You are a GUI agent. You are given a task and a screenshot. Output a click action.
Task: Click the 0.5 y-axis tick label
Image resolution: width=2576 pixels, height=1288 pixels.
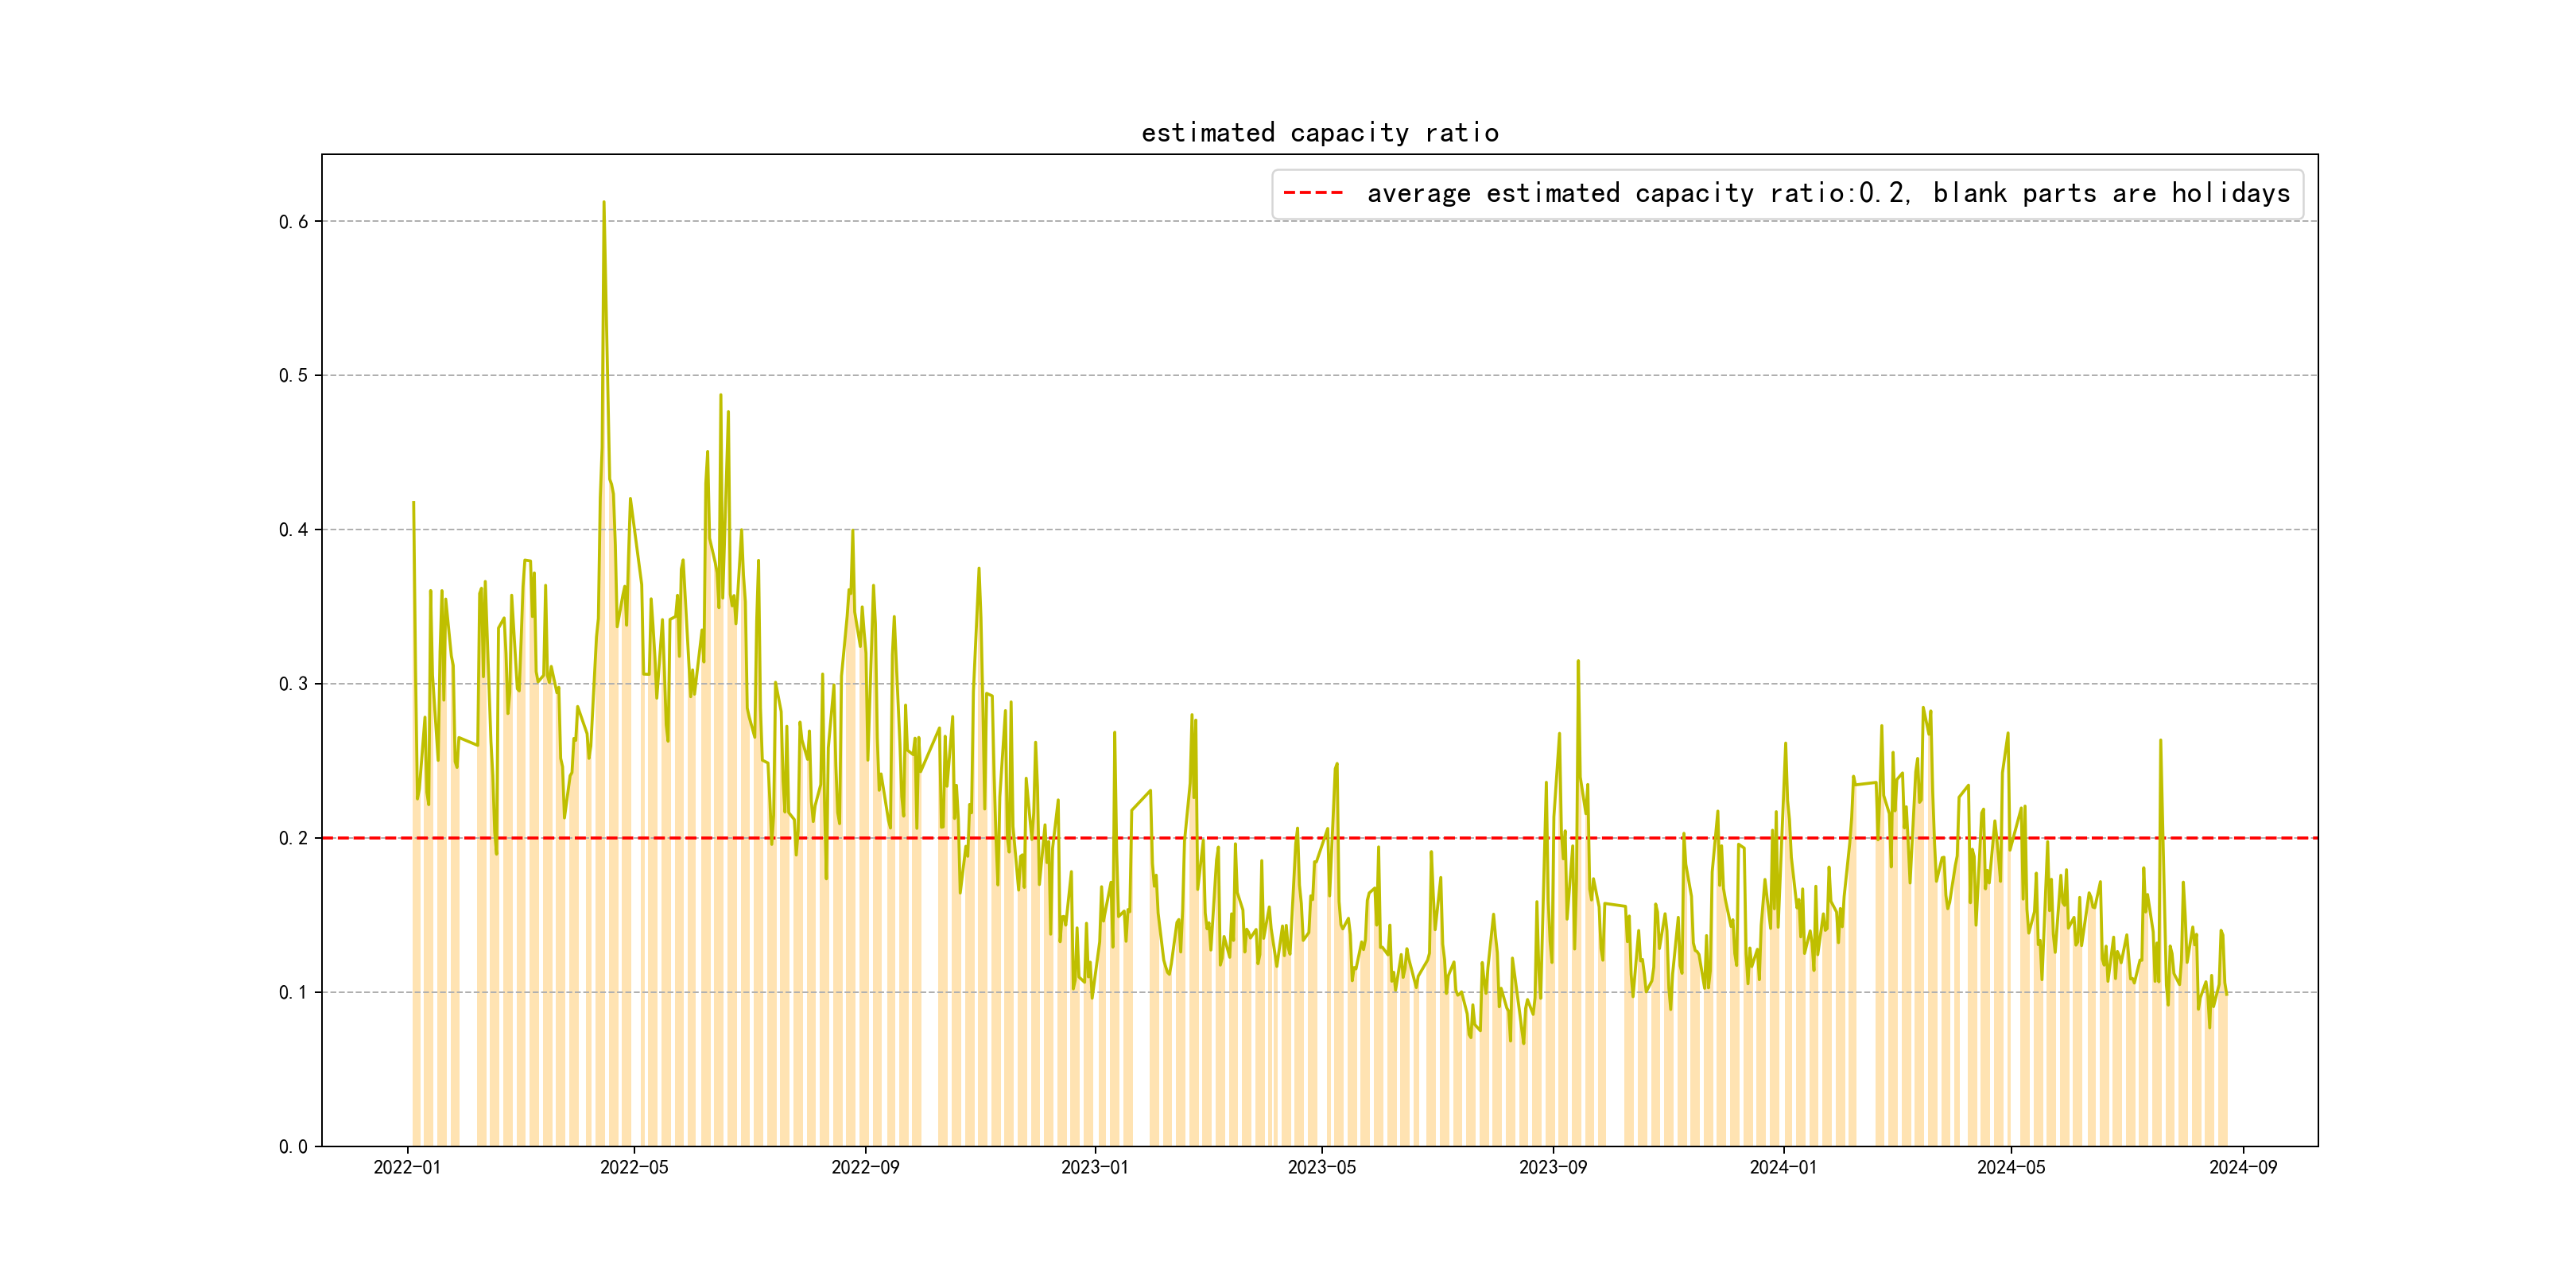tap(293, 376)
